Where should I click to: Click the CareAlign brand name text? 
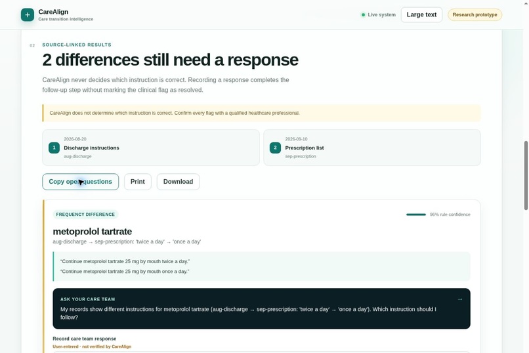coord(53,12)
